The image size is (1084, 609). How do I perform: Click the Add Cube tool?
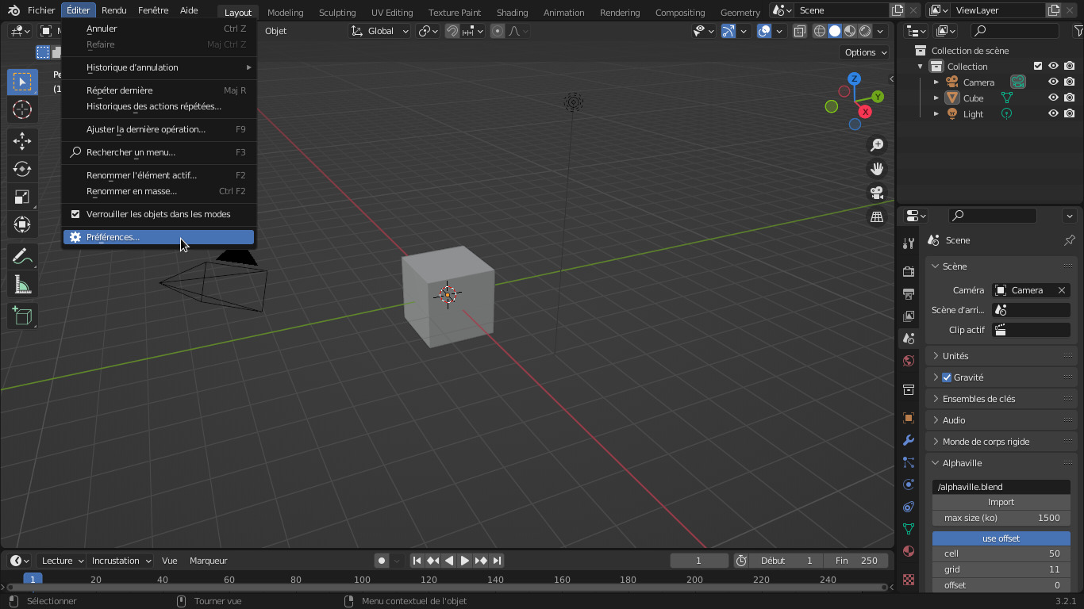pyautogui.click(x=22, y=316)
